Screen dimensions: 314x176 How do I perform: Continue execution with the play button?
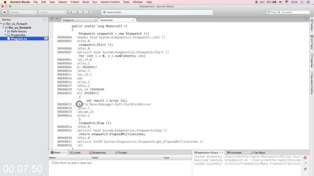pos(71,12)
